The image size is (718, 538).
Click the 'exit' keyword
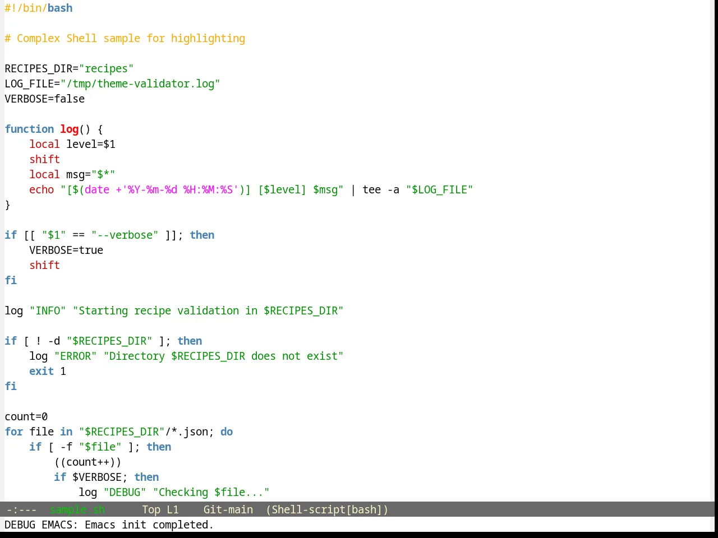click(42, 371)
